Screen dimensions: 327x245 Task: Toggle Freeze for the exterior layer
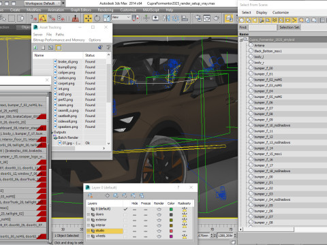[x=146, y=220]
